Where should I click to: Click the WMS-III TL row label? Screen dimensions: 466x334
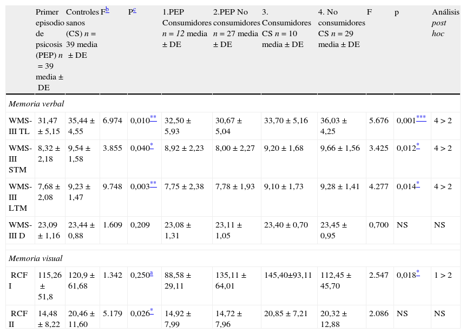(x=20, y=126)
